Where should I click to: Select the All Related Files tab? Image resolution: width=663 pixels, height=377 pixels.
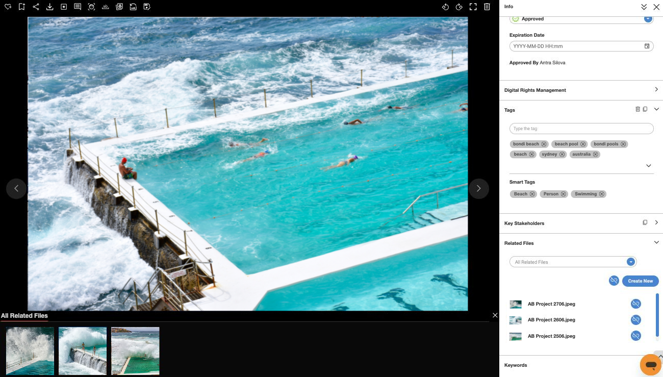click(x=24, y=316)
